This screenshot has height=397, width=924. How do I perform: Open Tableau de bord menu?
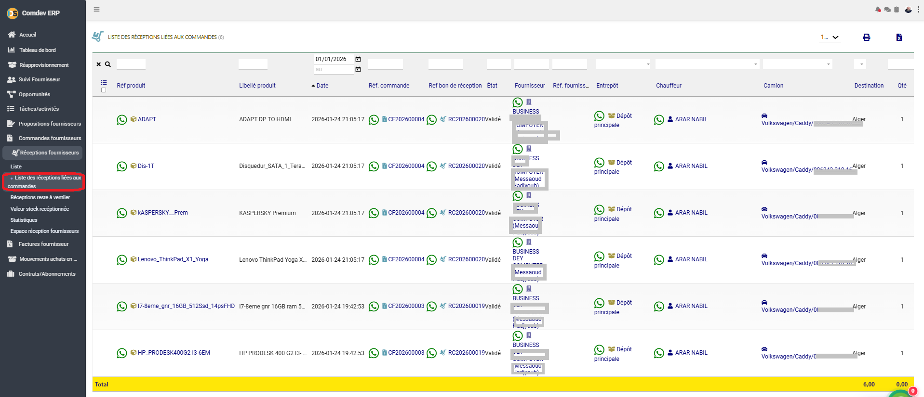(37, 50)
